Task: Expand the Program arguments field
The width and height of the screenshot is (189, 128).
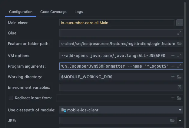Action: [179, 66]
